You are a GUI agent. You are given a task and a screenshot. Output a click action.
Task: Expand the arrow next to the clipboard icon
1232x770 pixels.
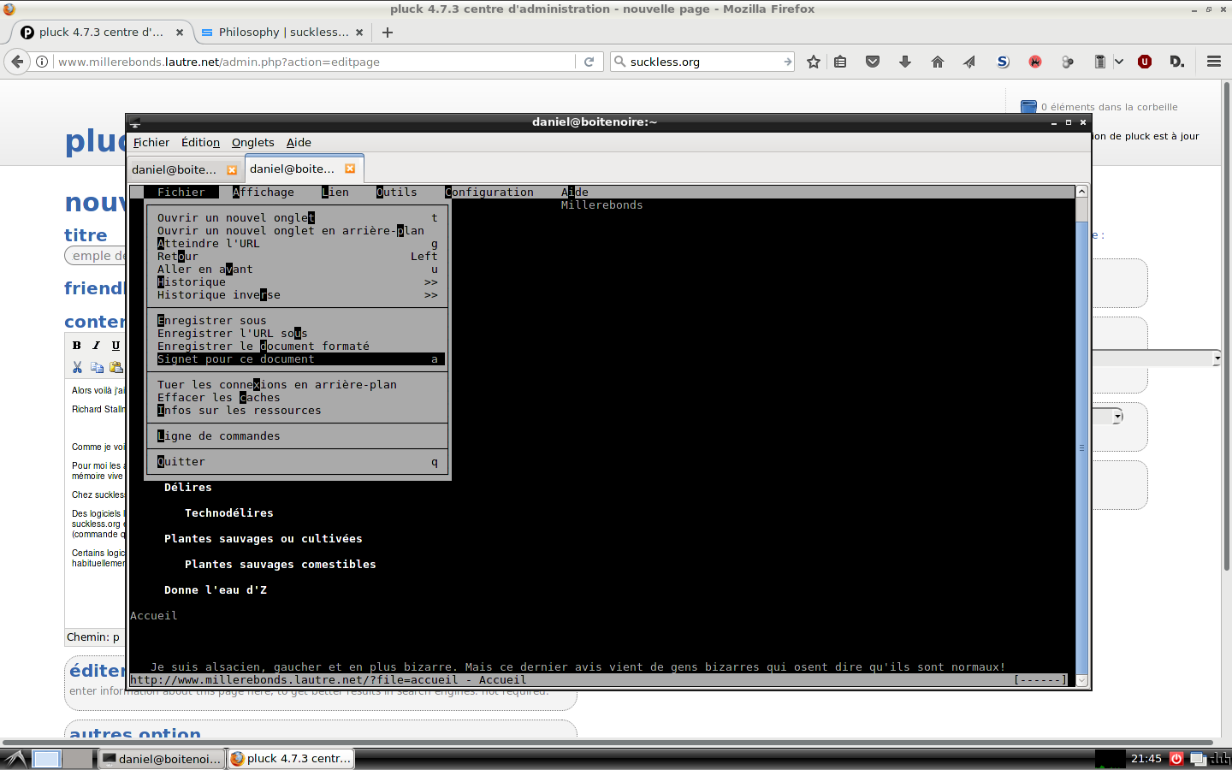click(1118, 62)
